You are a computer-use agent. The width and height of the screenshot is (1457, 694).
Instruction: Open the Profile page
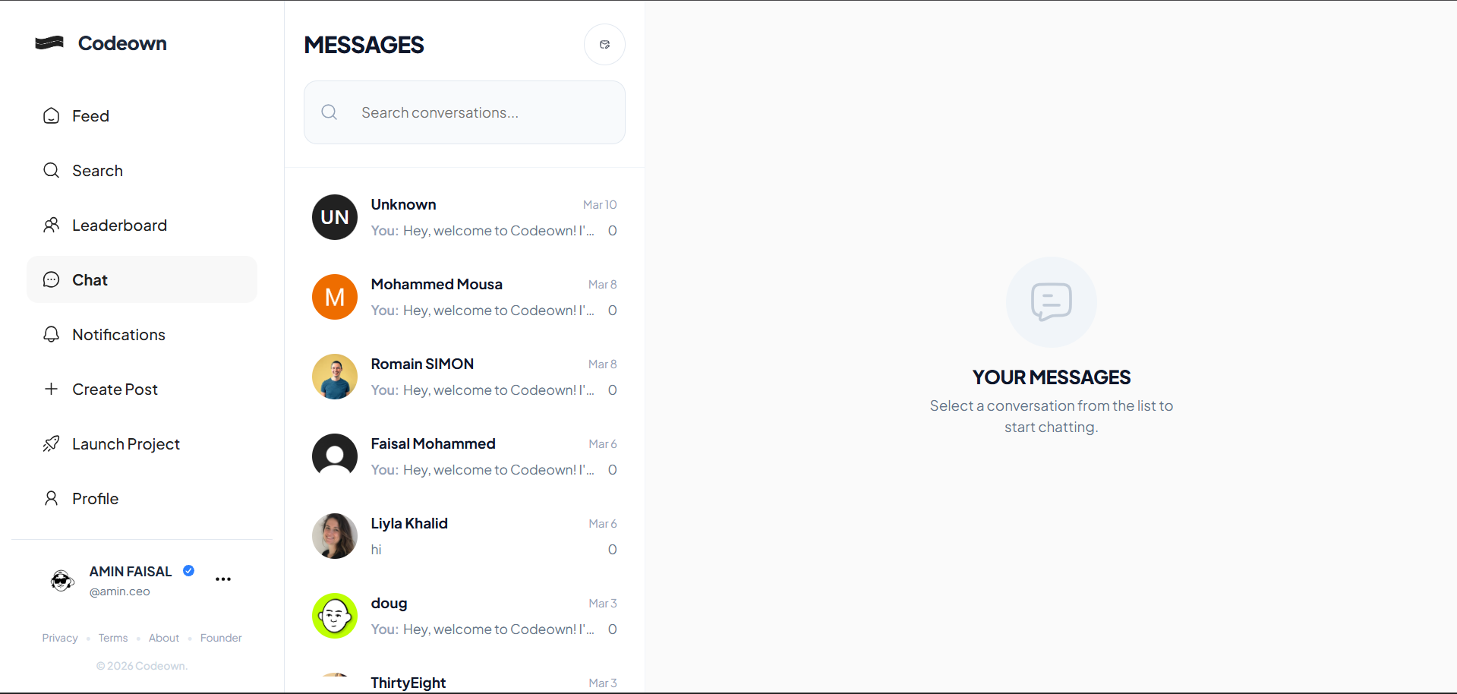95,499
